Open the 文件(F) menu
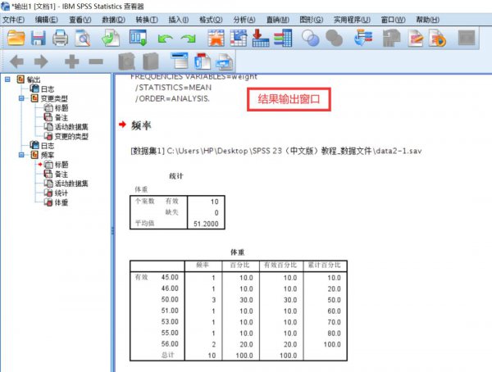This screenshot has height=372, width=492. (13, 20)
